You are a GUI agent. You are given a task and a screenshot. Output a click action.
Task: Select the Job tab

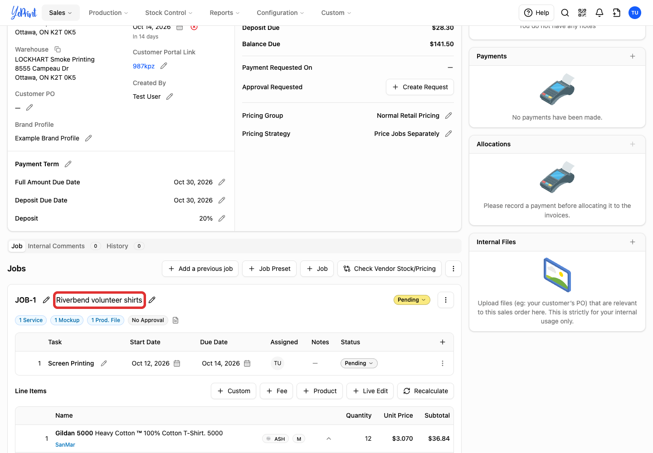pyautogui.click(x=17, y=246)
